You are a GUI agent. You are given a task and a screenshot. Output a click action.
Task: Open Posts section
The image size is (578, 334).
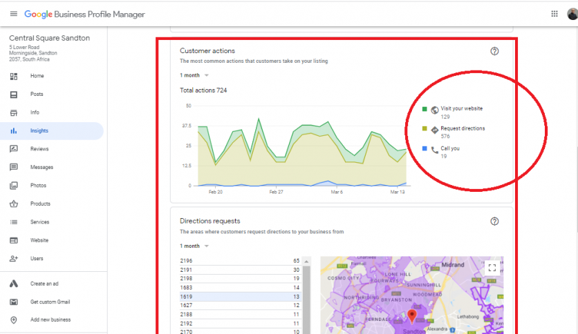coord(37,94)
